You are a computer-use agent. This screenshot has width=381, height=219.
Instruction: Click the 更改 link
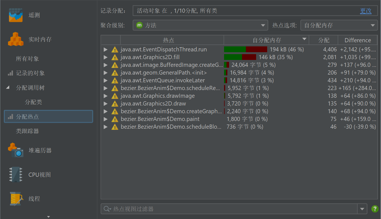click(x=366, y=11)
